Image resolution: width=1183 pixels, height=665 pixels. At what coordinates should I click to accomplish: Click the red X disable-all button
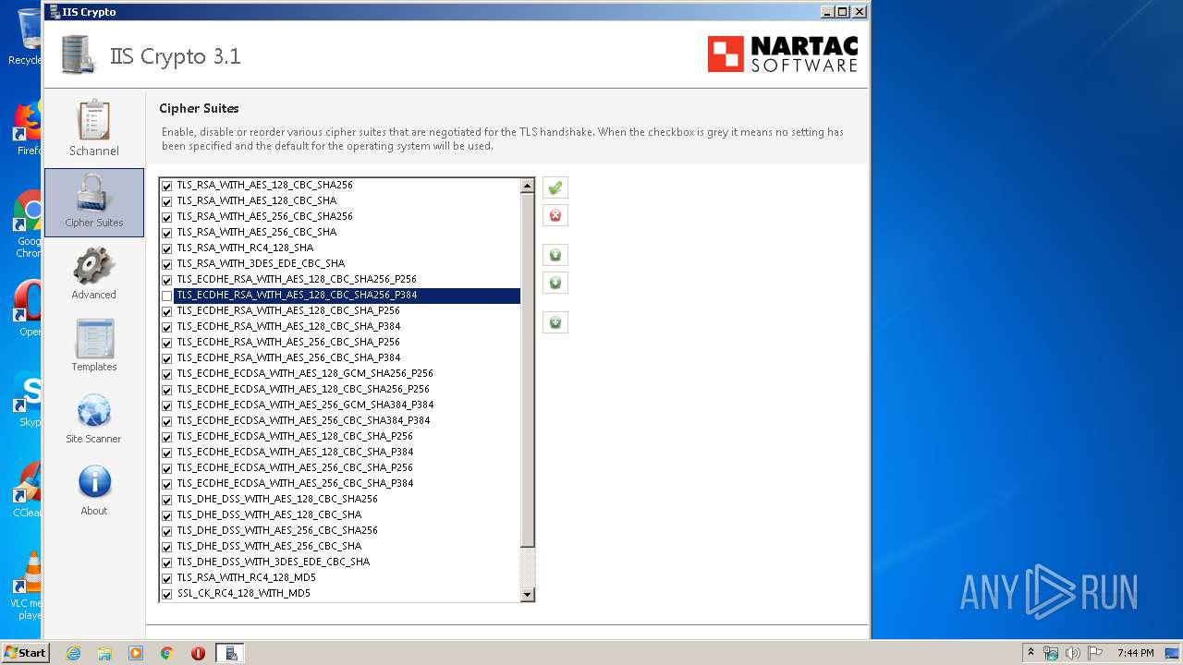coord(555,215)
